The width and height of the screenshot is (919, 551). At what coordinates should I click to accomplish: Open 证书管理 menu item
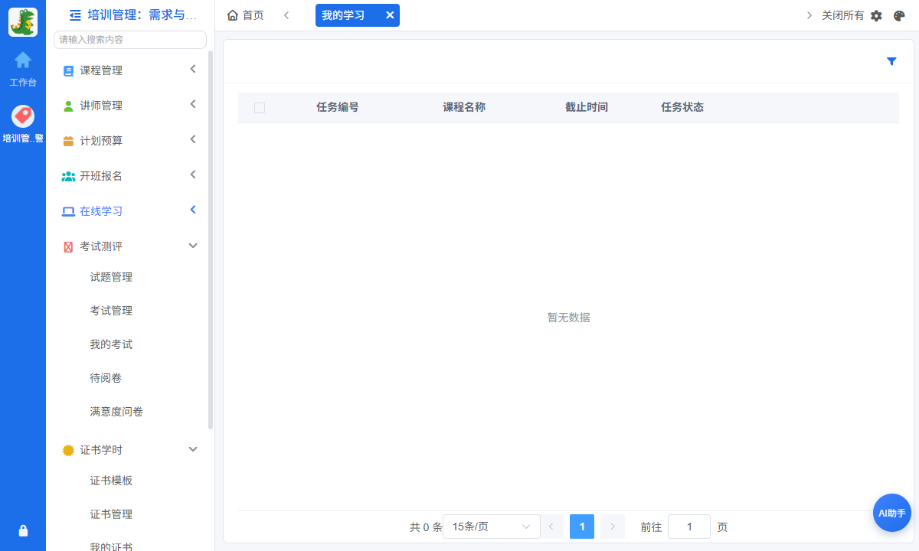click(111, 514)
